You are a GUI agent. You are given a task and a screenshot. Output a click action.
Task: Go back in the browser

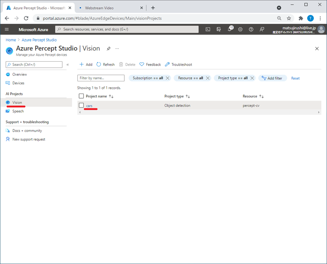pyautogui.click(x=7, y=18)
